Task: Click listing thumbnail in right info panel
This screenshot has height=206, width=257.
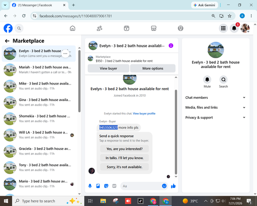Action: (x=215, y=50)
